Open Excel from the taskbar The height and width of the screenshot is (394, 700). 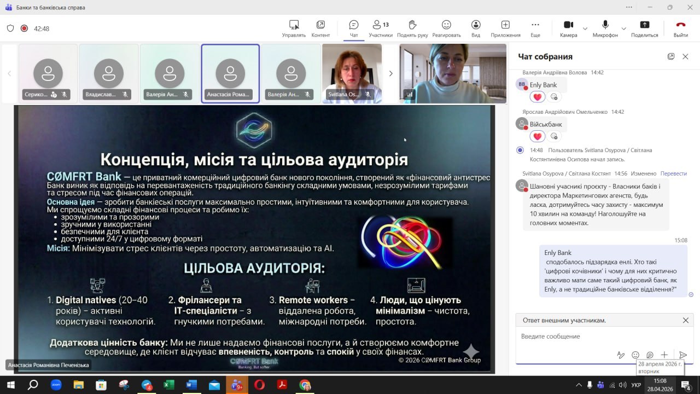click(169, 385)
